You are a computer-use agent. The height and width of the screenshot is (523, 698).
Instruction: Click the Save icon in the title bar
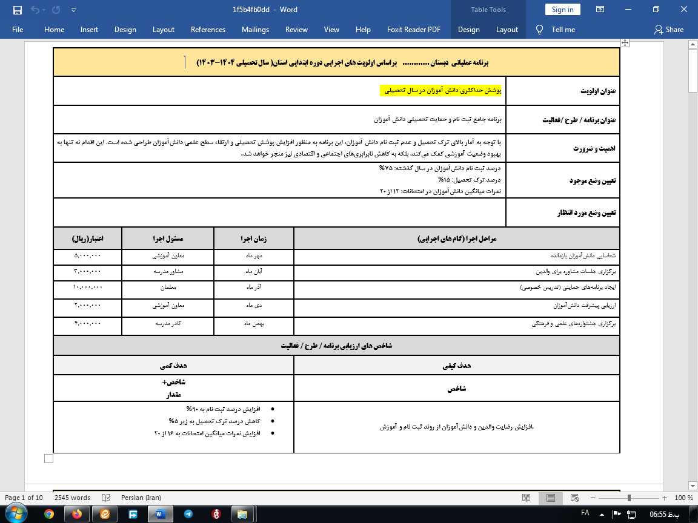18,10
